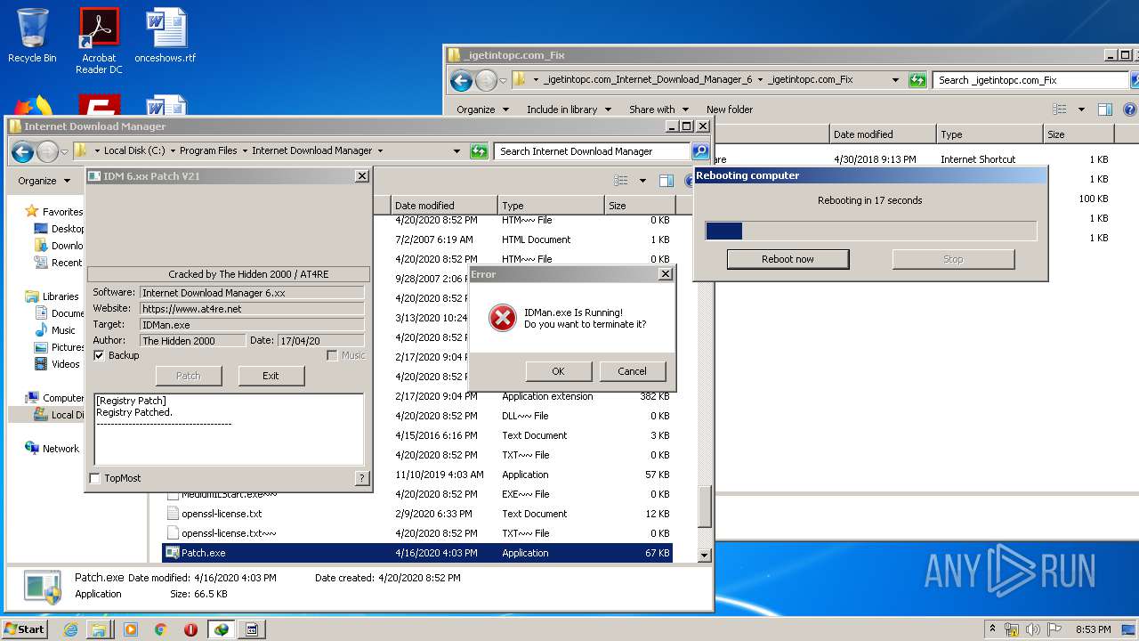Click the question mark help button in patch dialog
The image size is (1139, 641).
click(361, 478)
